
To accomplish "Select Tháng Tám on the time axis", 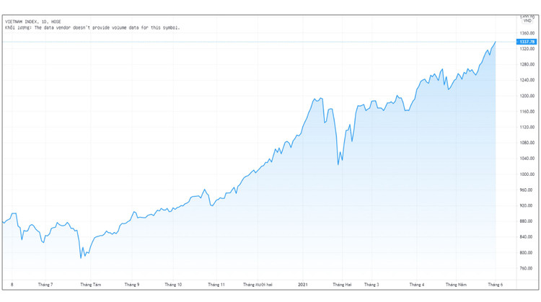I will tap(91, 285).
